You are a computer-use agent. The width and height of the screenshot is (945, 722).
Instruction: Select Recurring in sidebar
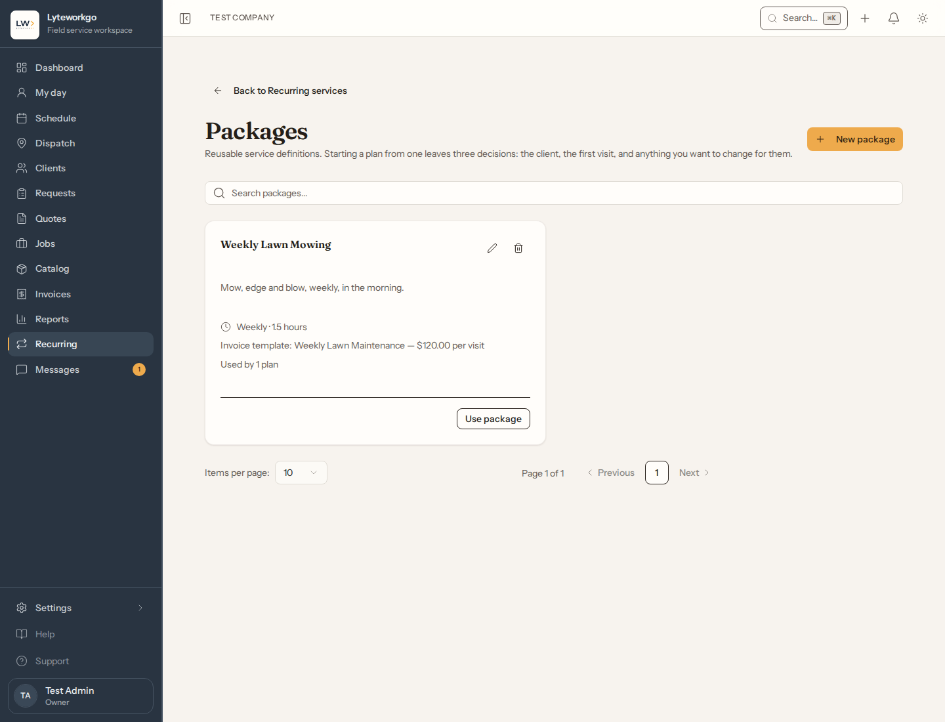[81, 344]
